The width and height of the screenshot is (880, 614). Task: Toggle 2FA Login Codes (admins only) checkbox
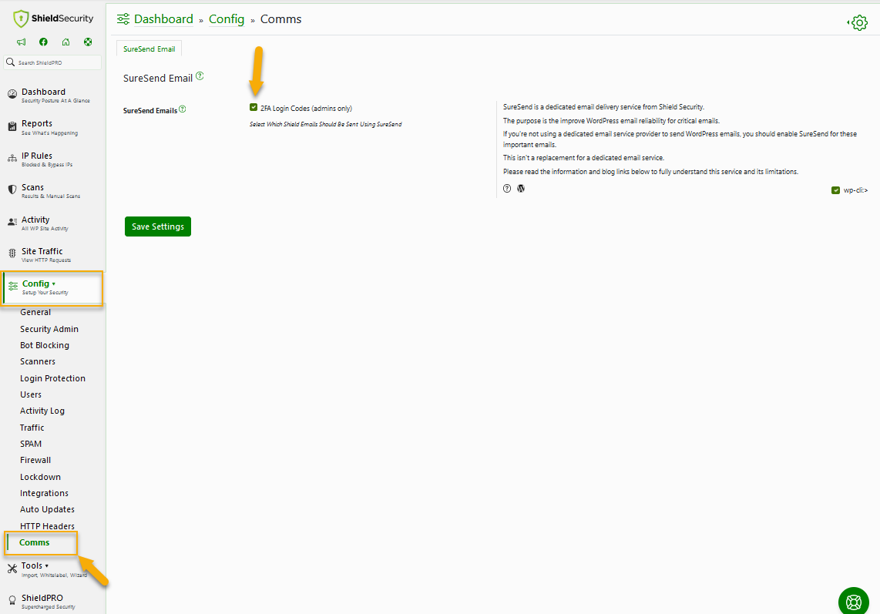tap(254, 107)
